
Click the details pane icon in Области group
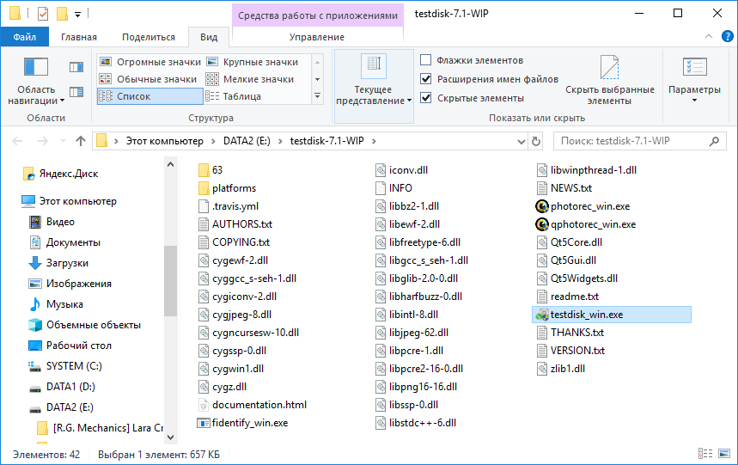(x=76, y=92)
